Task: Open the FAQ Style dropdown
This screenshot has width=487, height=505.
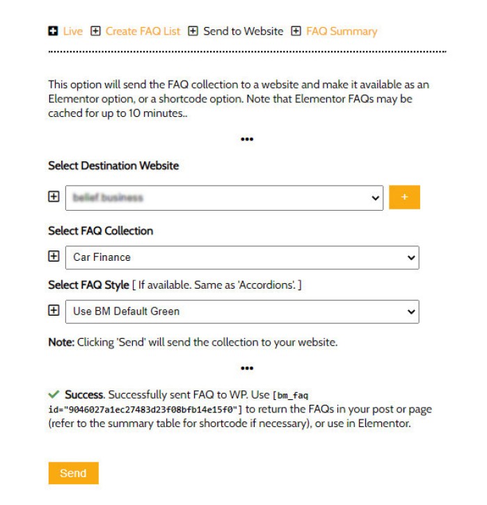Action: pos(242,312)
